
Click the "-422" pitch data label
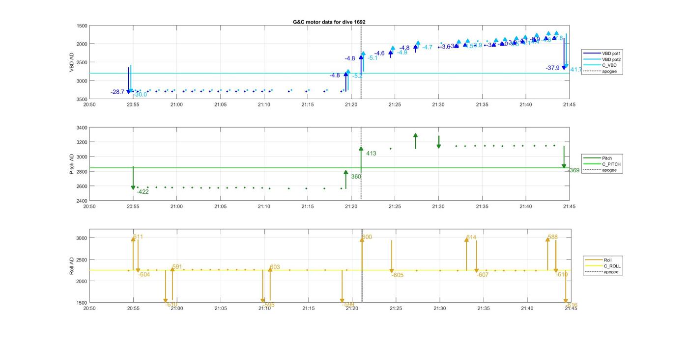pyautogui.click(x=143, y=192)
